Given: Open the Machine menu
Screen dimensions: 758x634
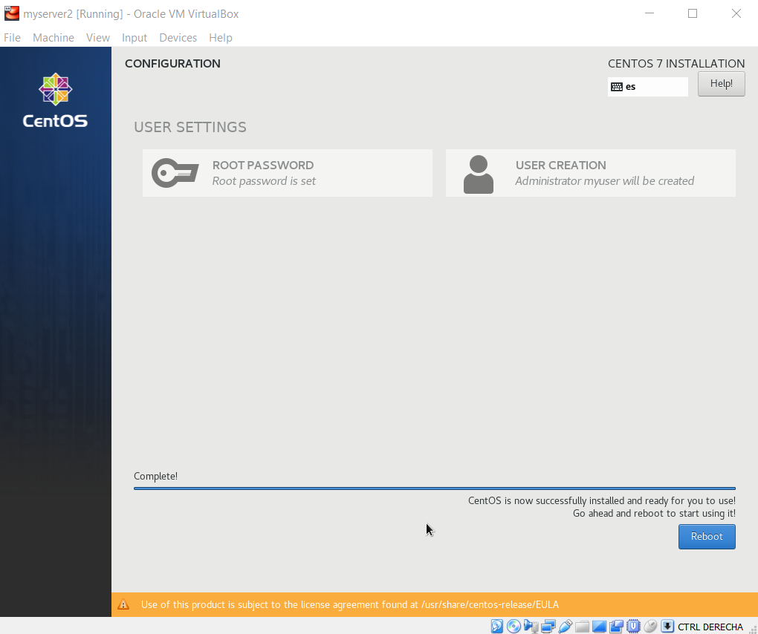Looking at the screenshot, I should point(54,38).
